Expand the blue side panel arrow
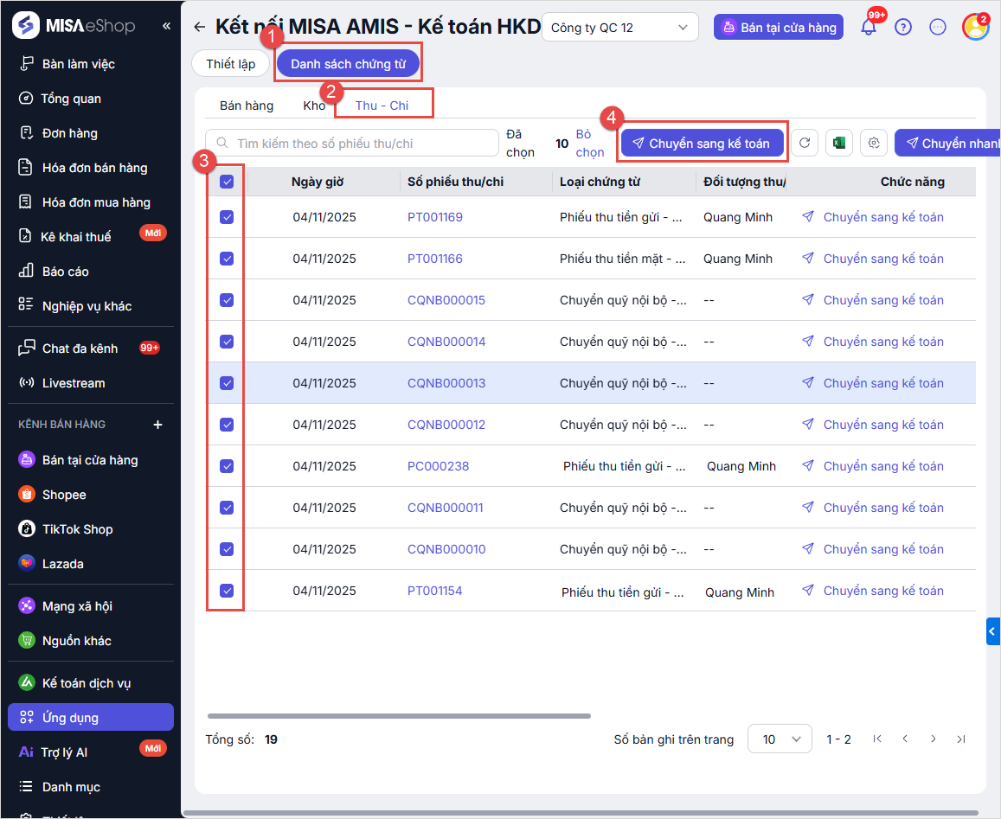 (x=993, y=631)
